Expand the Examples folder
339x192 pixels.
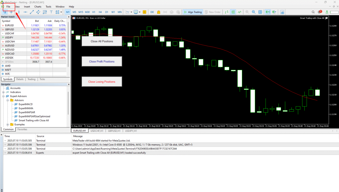pos(8,124)
